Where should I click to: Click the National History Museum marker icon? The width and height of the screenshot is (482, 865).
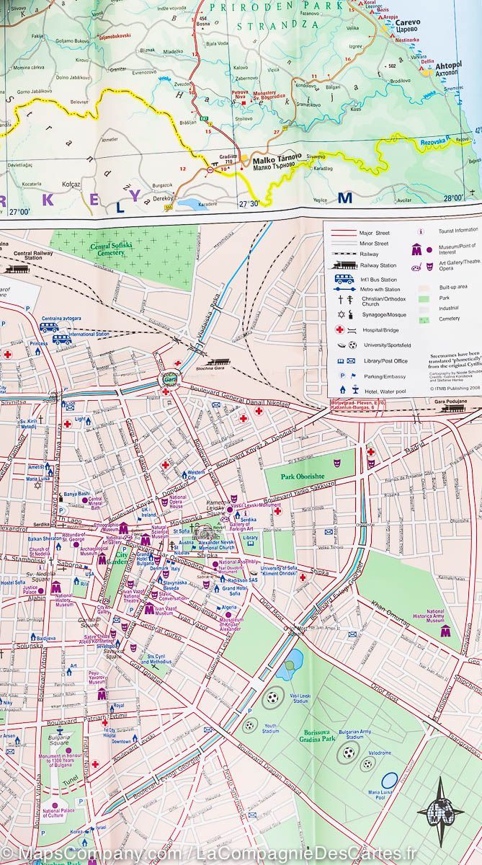point(55,587)
